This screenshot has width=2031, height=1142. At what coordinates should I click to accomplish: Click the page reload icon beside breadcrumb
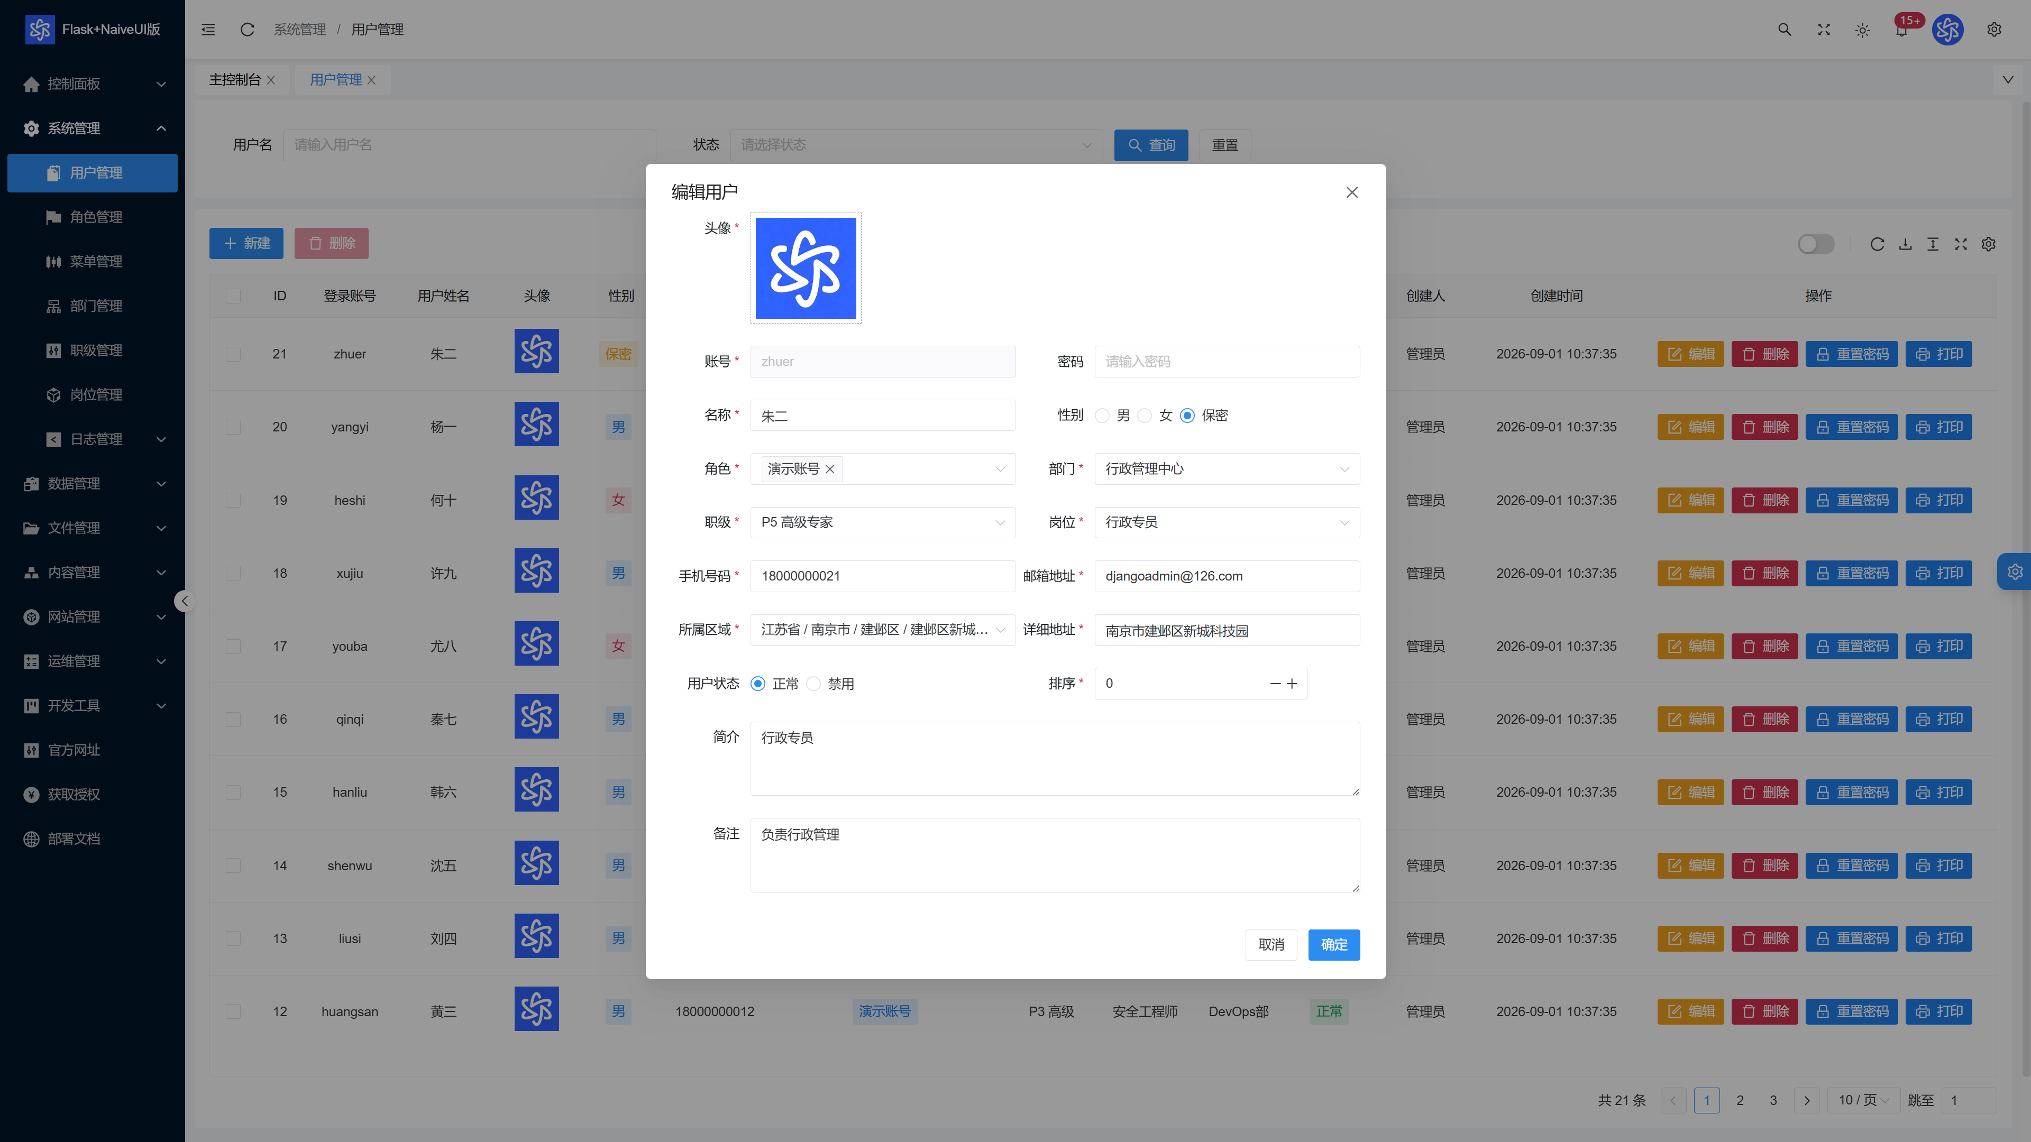pyautogui.click(x=247, y=30)
